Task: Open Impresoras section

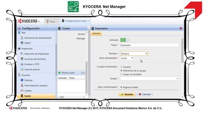Action: (27, 48)
